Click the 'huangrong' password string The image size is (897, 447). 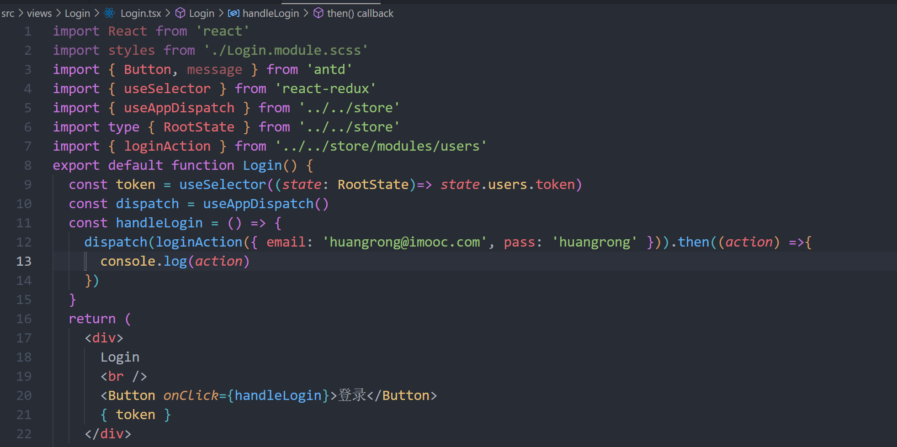(x=594, y=242)
